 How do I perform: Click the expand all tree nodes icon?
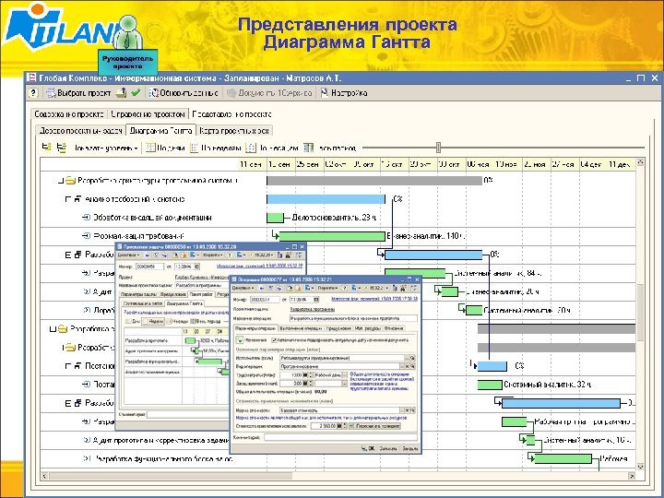tap(47, 148)
